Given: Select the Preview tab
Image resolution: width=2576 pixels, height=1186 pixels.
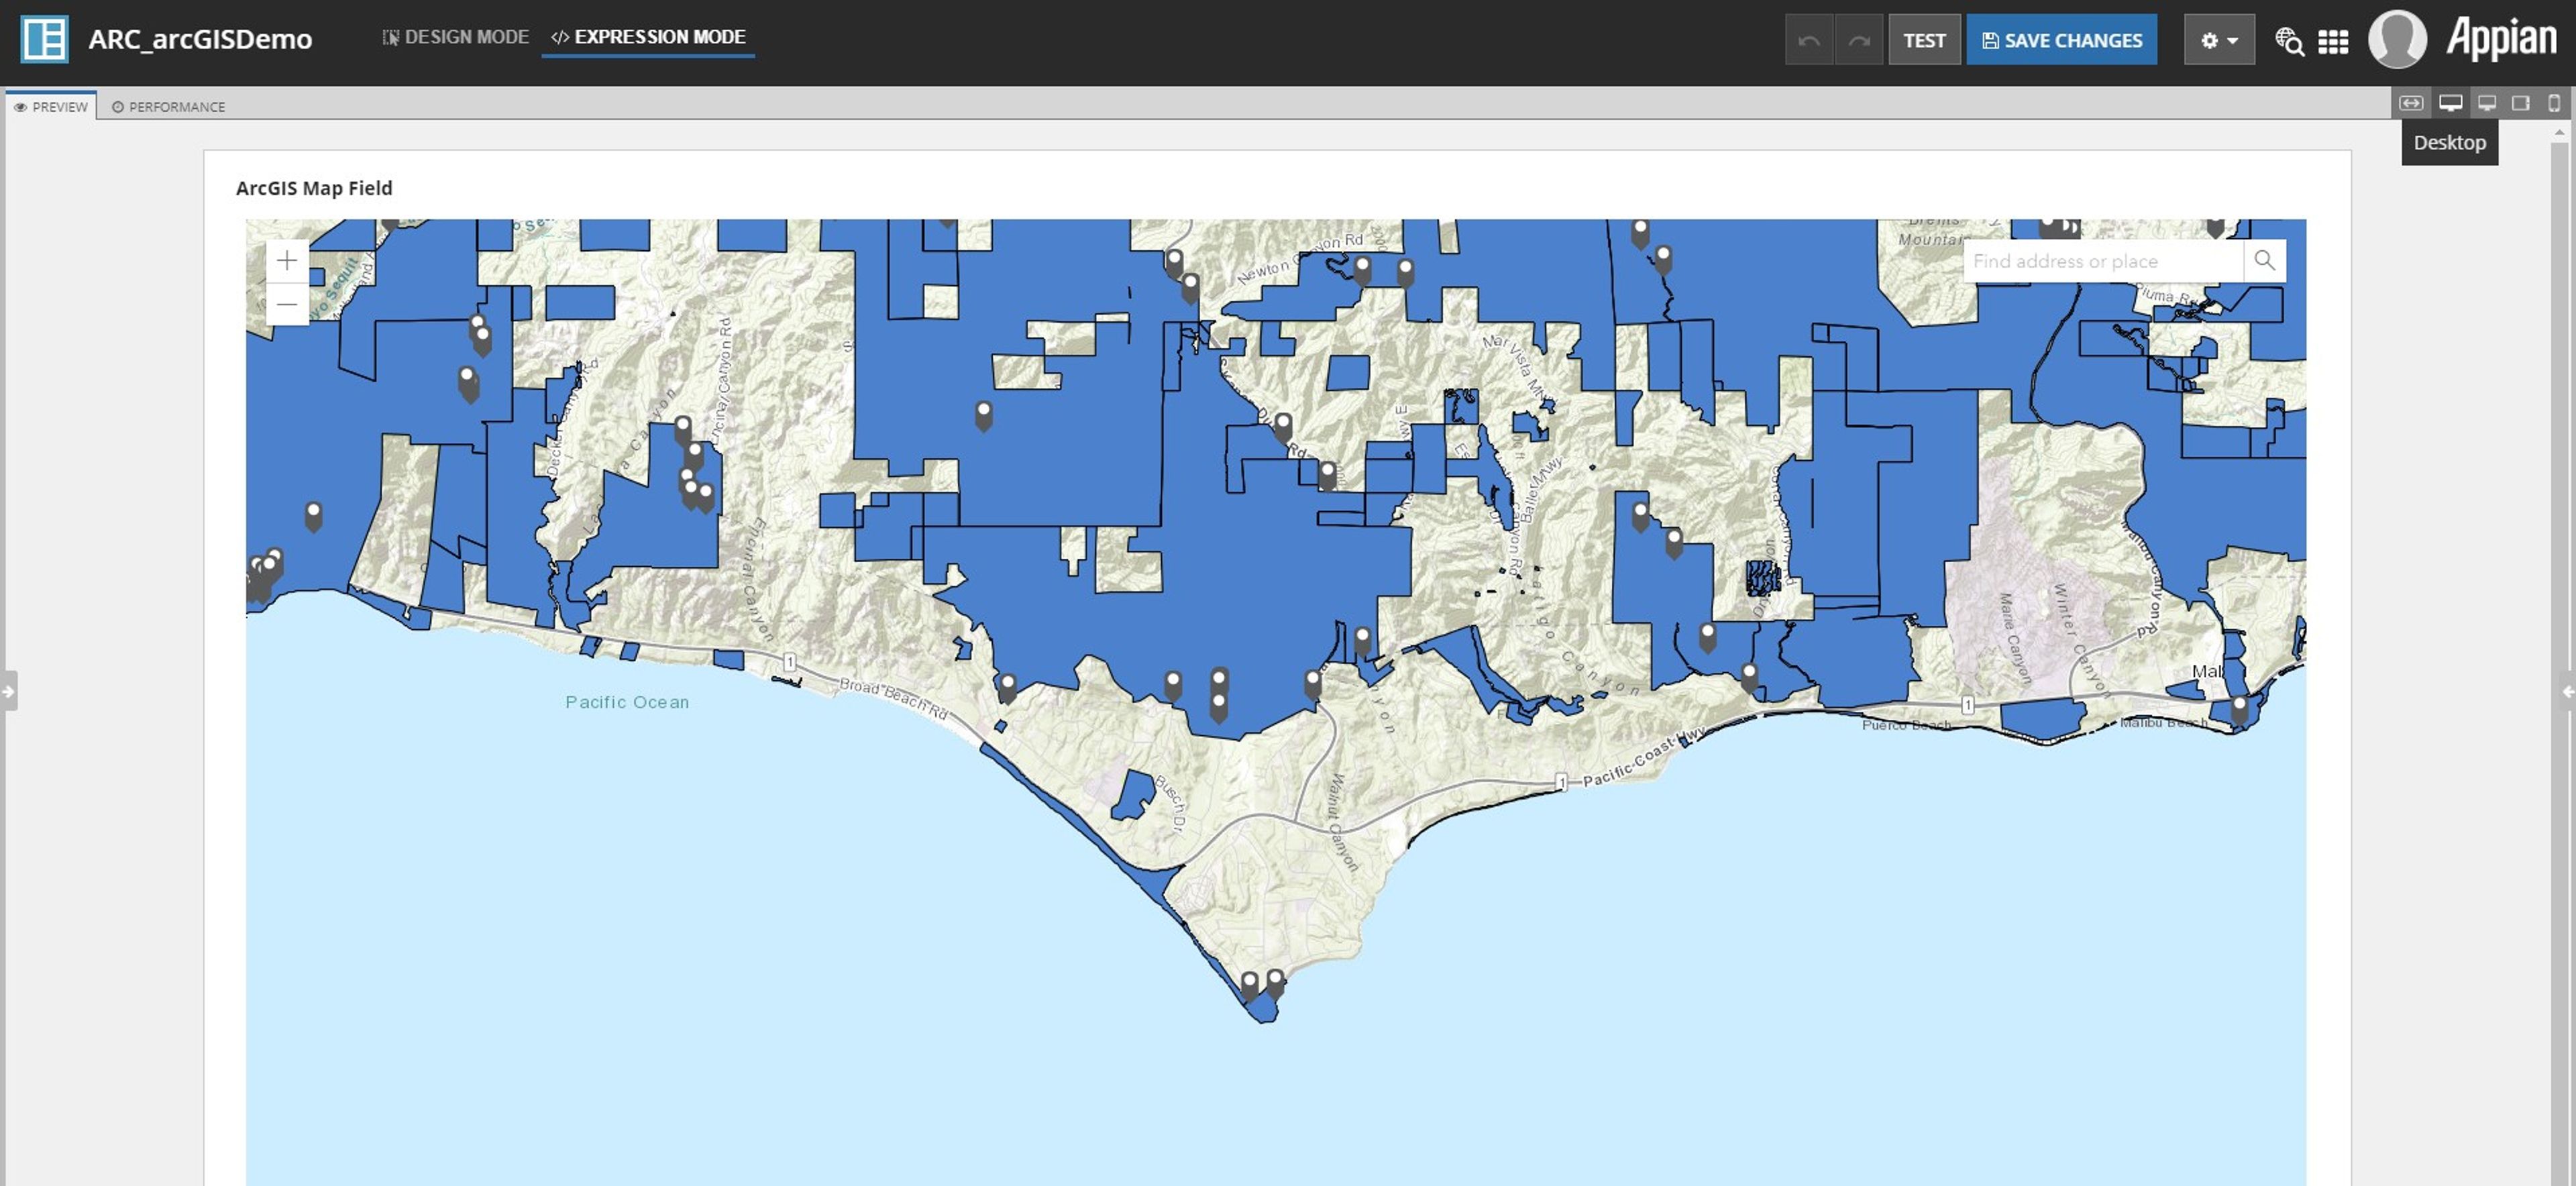Looking at the screenshot, I should [51, 106].
